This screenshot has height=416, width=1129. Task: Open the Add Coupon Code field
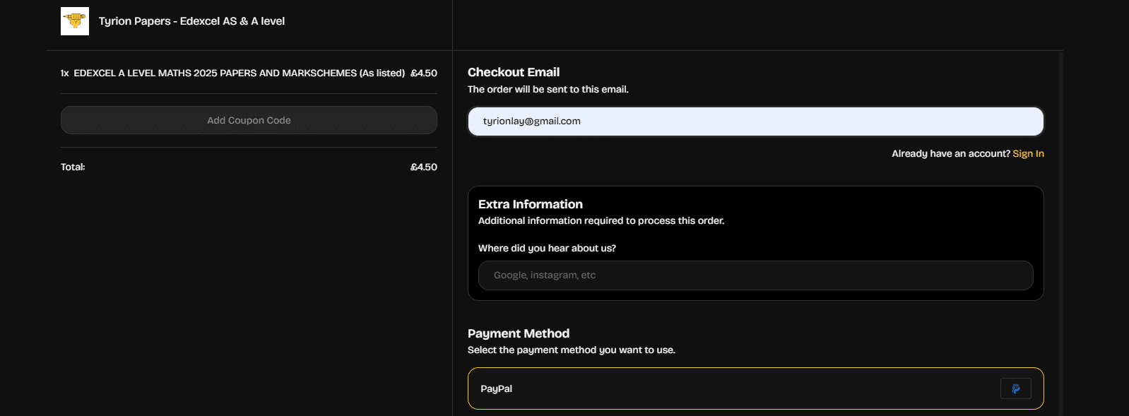click(249, 120)
